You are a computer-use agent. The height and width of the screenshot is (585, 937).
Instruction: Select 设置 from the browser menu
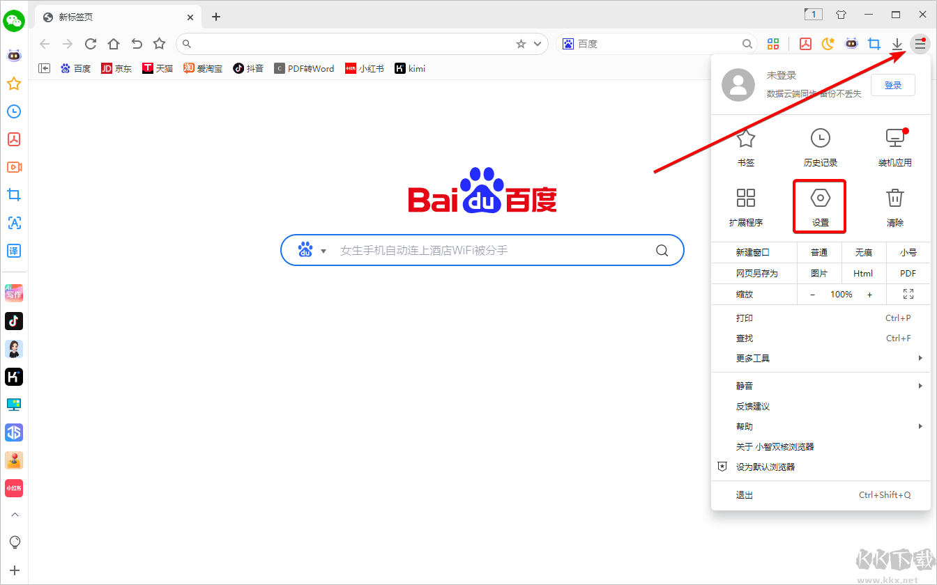819,206
